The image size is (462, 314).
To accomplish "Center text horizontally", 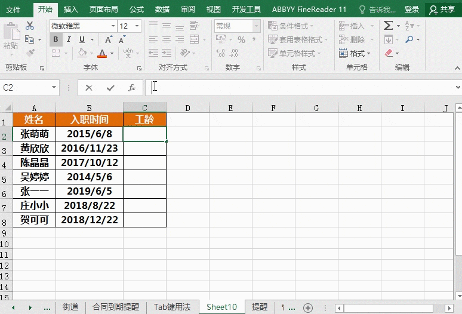I will click(x=167, y=39).
